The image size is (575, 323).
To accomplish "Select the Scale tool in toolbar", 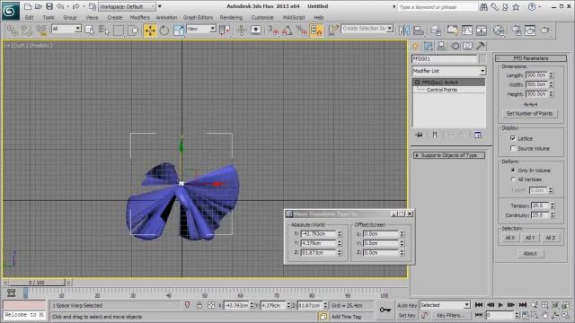I will pos(178,31).
